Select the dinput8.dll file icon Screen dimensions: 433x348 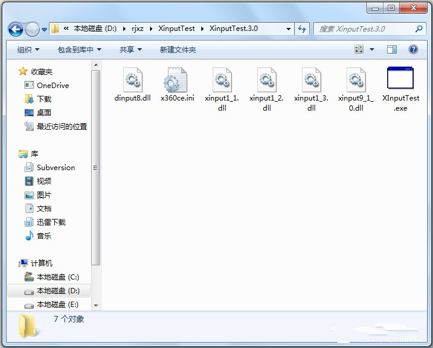click(133, 80)
